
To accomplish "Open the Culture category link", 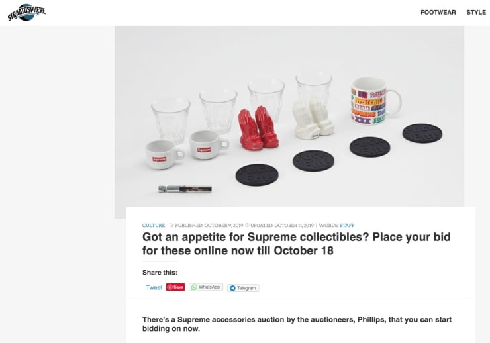I will pos(154,226).
